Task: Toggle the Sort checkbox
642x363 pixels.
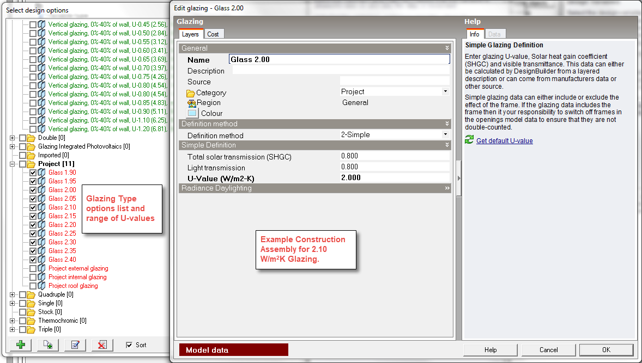Action: (x=129, y=344)
